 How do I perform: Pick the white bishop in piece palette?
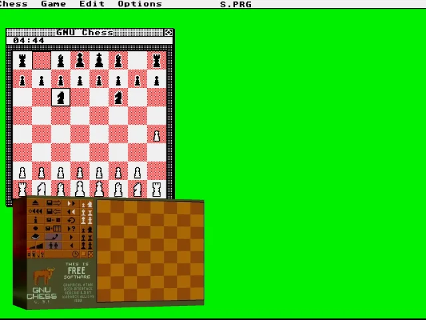[x=83, y=213]
